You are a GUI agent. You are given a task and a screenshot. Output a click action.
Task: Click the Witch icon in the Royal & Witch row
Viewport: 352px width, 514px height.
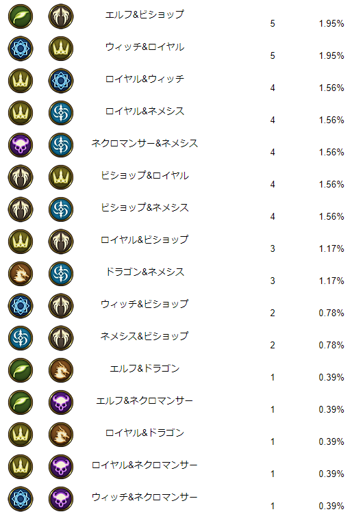61,81
